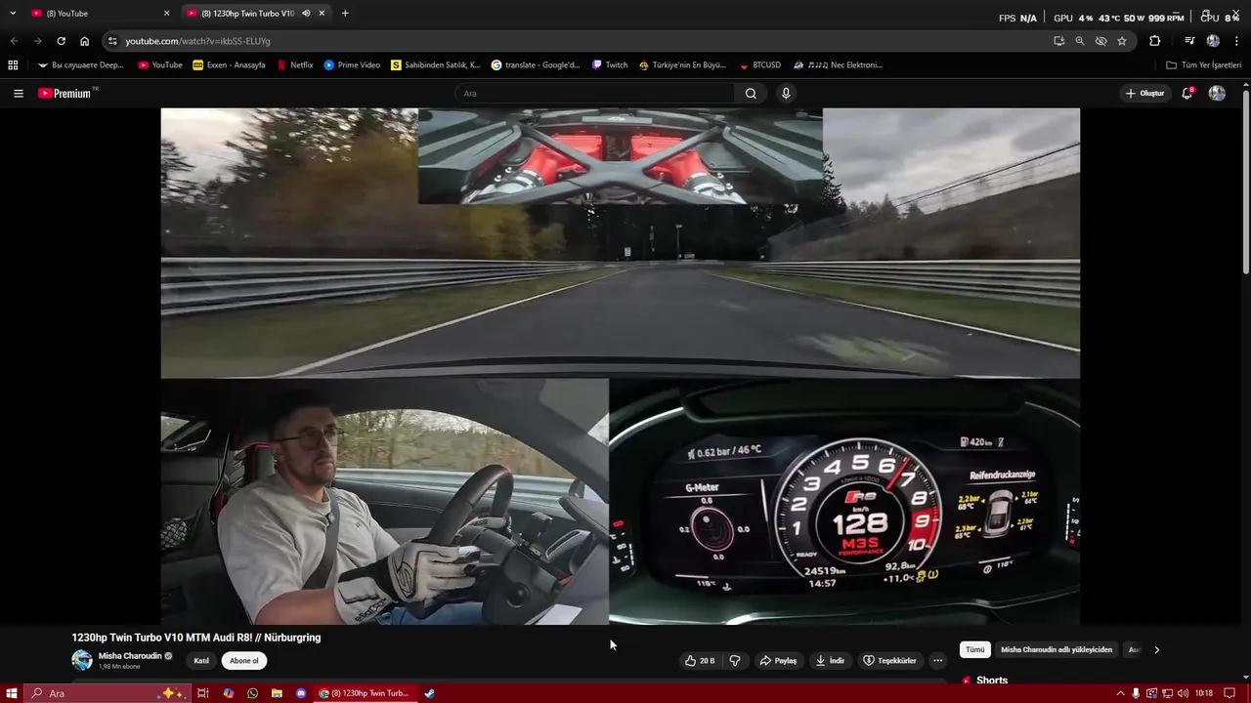Select the Tümü filter chip
Image resolution: width=1251 pixels, height=703 pixels.
975,649
